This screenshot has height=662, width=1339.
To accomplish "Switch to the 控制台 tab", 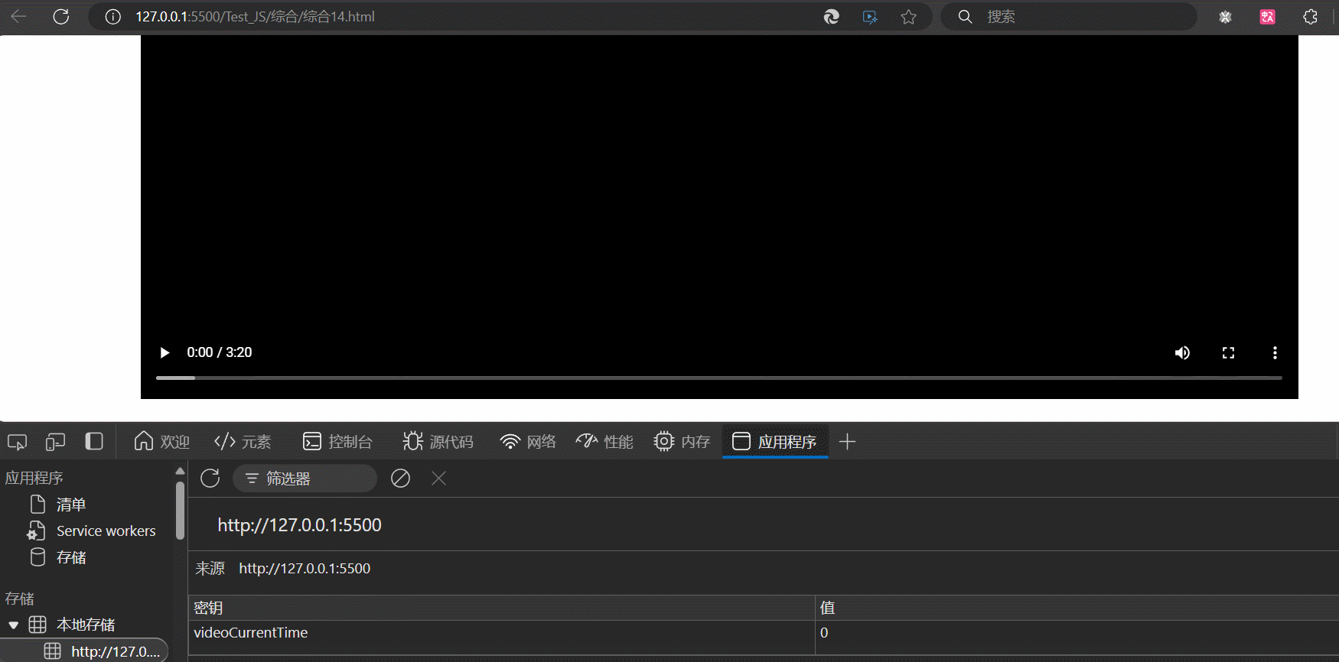I will click(337, 442).
